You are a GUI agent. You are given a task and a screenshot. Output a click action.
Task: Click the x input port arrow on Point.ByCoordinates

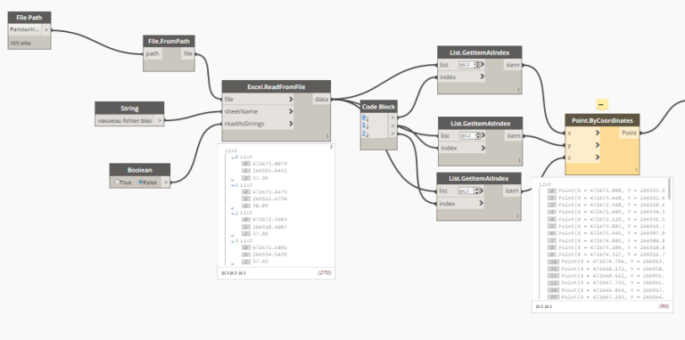(x=598, y=133)
